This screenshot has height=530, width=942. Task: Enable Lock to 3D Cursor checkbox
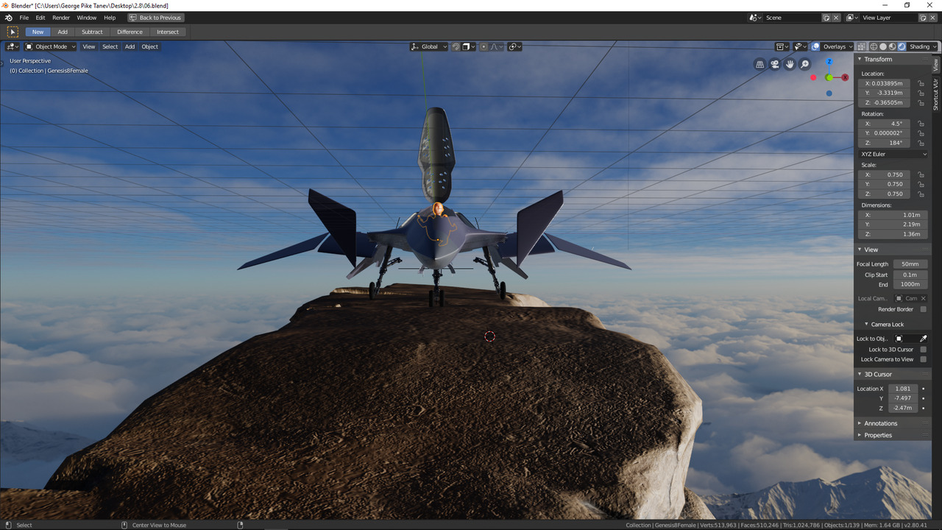coord(924,350)
